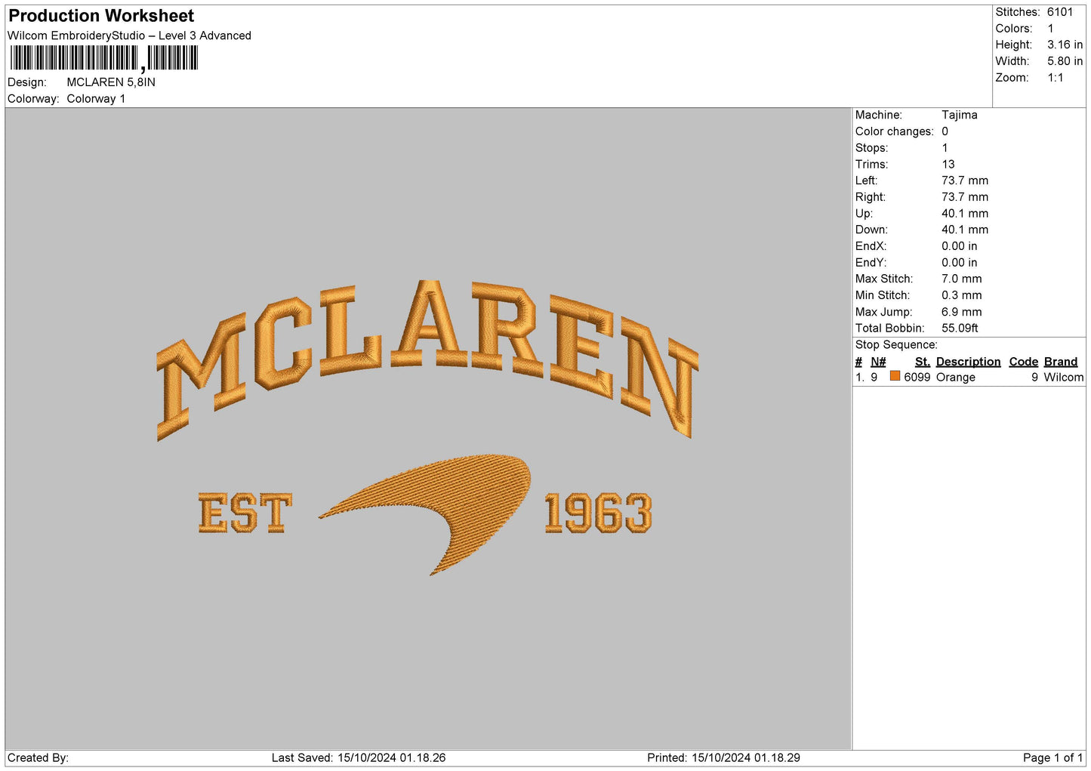This screenshot has width=1091, height=771.
Task: Click the Height value '3.16 in'
Action: [1065, 45]
